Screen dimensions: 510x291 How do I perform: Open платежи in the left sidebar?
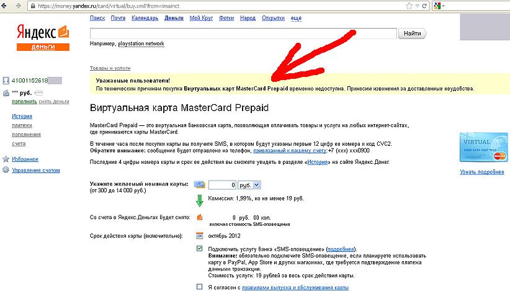click(x=22, y=125)
